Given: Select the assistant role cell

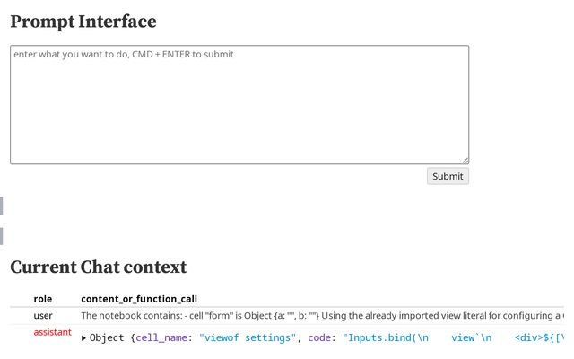Looking at the screenshot, I should coord(52,333).
